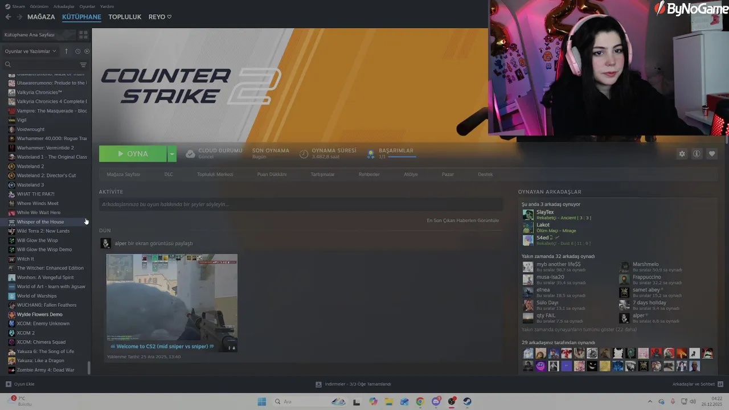Open the Steam menu
This screenshot has width=729, height=410.
[x=15, y=6]
